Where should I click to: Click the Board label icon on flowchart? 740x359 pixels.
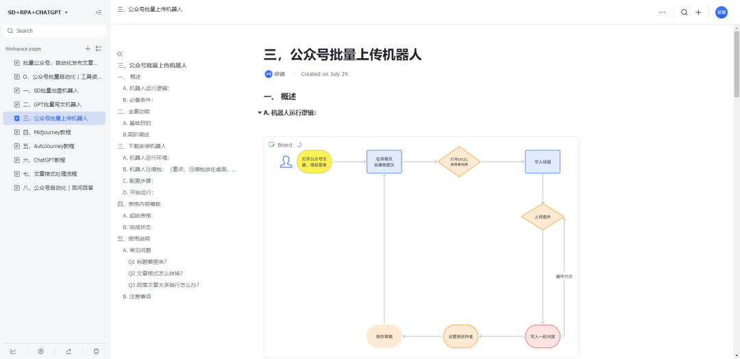(272, 145)
